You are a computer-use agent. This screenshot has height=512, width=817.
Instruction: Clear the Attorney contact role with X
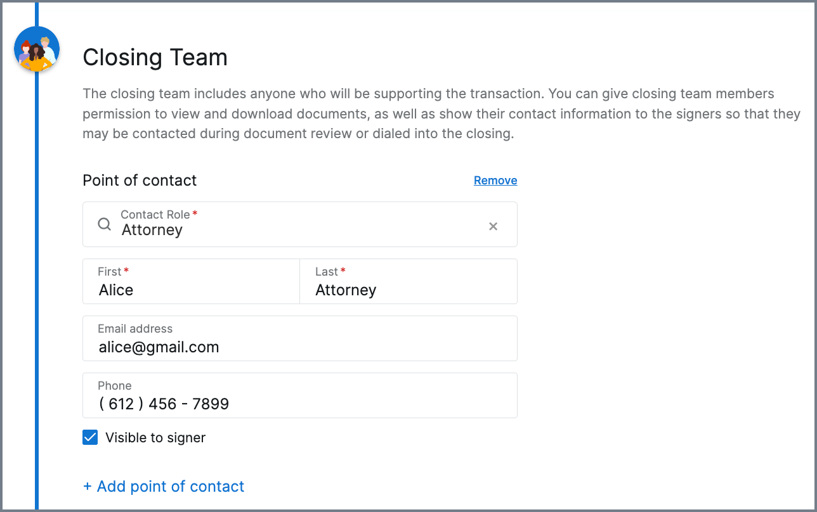click(493, 226)
